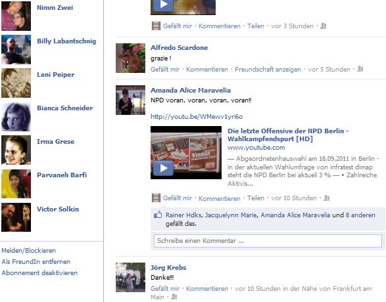Image resolution: width=386 pixels, height=302 pixels.
Task: Click 'Melden/Blockieren' in the sidebar
Action: point(28,250)
